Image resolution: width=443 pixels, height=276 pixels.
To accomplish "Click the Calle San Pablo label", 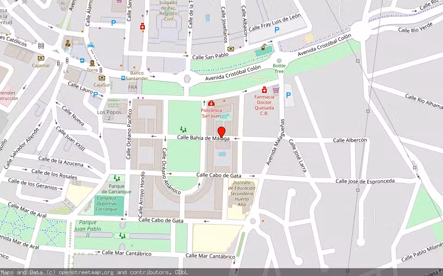I will coord(210,56).
